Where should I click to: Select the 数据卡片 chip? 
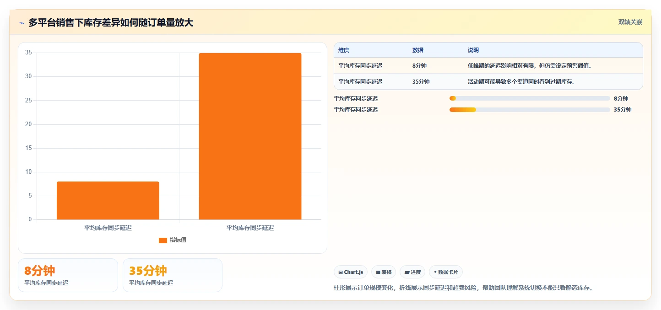[x=446, y=272]
